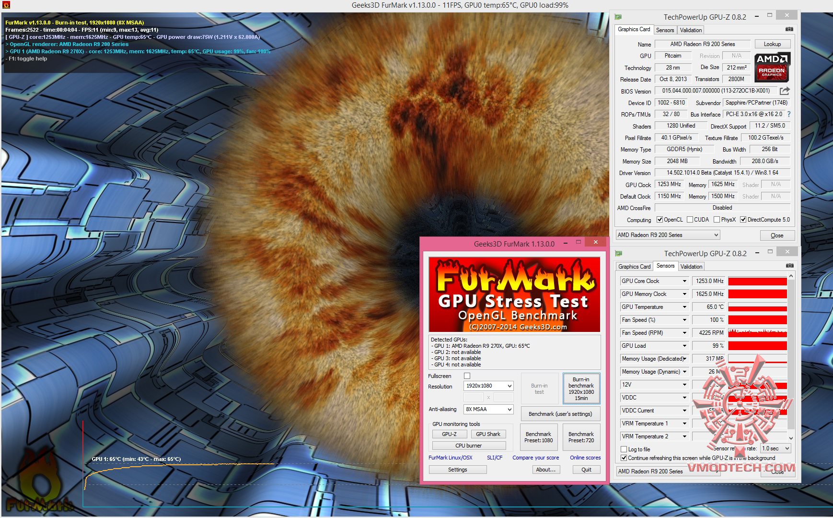Image resolution: width=833 pixels, height=518 pixels.
Task: Select the Sensors tab in the lower GPU-Z window
Action: coord(665,266)
